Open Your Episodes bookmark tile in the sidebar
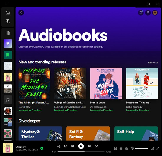Viewport: 162px width, 156px height. [x=8, y=55]
